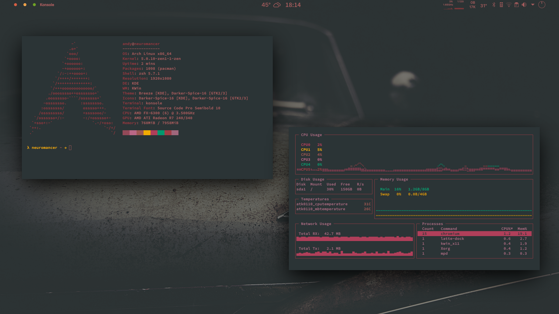Select the Xorg process row
Image resolution: width=559 pixels, height=314 pixels.
[475, 249]
